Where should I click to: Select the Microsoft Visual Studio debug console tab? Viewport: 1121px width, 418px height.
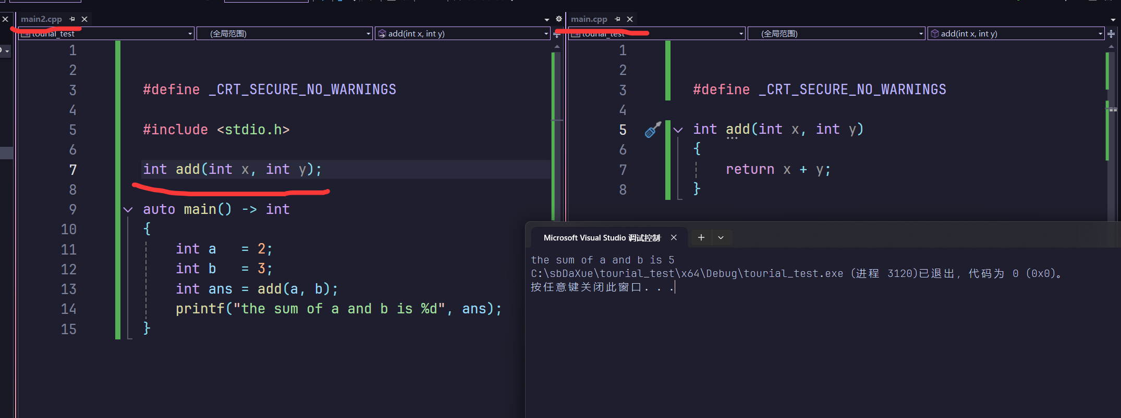(x=601, y=238)
